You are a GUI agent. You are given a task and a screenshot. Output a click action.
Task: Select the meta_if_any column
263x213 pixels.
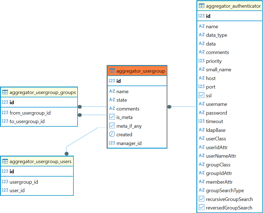(129, 126)
